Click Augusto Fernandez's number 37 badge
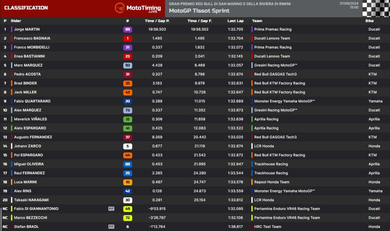The image size is (390, 231). tap(128, 137)
